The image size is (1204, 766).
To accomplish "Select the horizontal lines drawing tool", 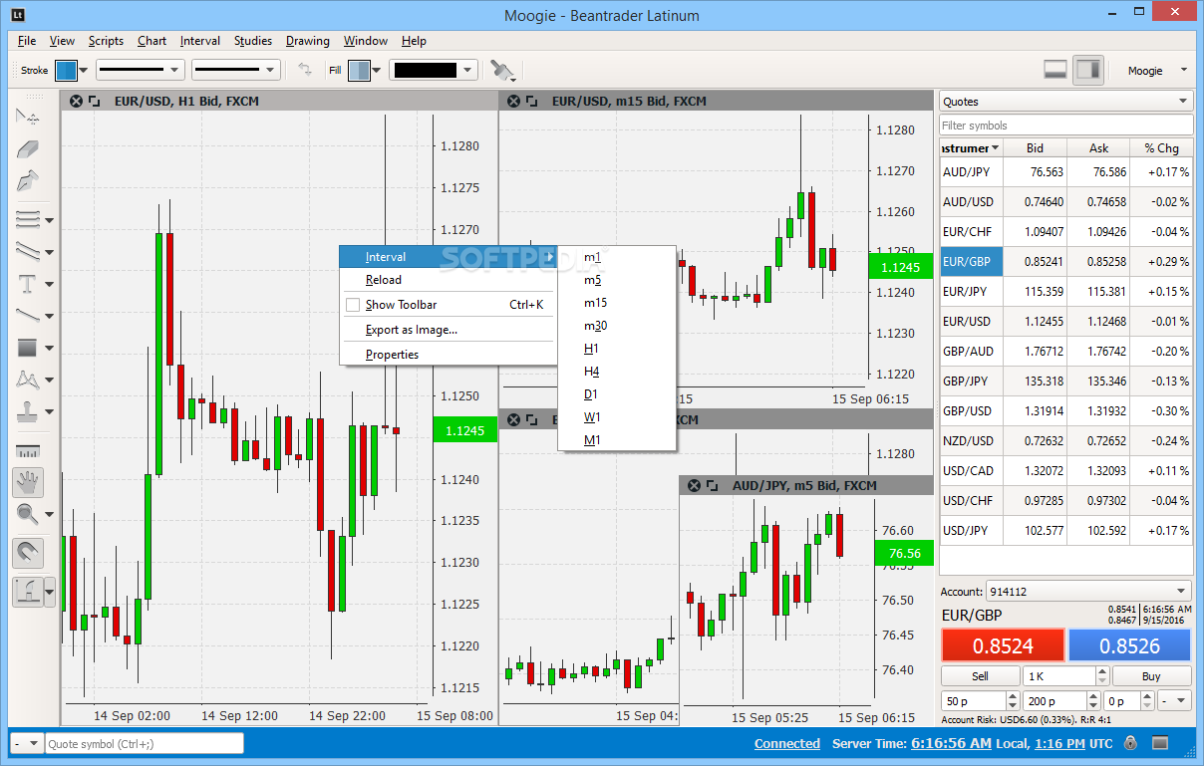I will point(27,219).
